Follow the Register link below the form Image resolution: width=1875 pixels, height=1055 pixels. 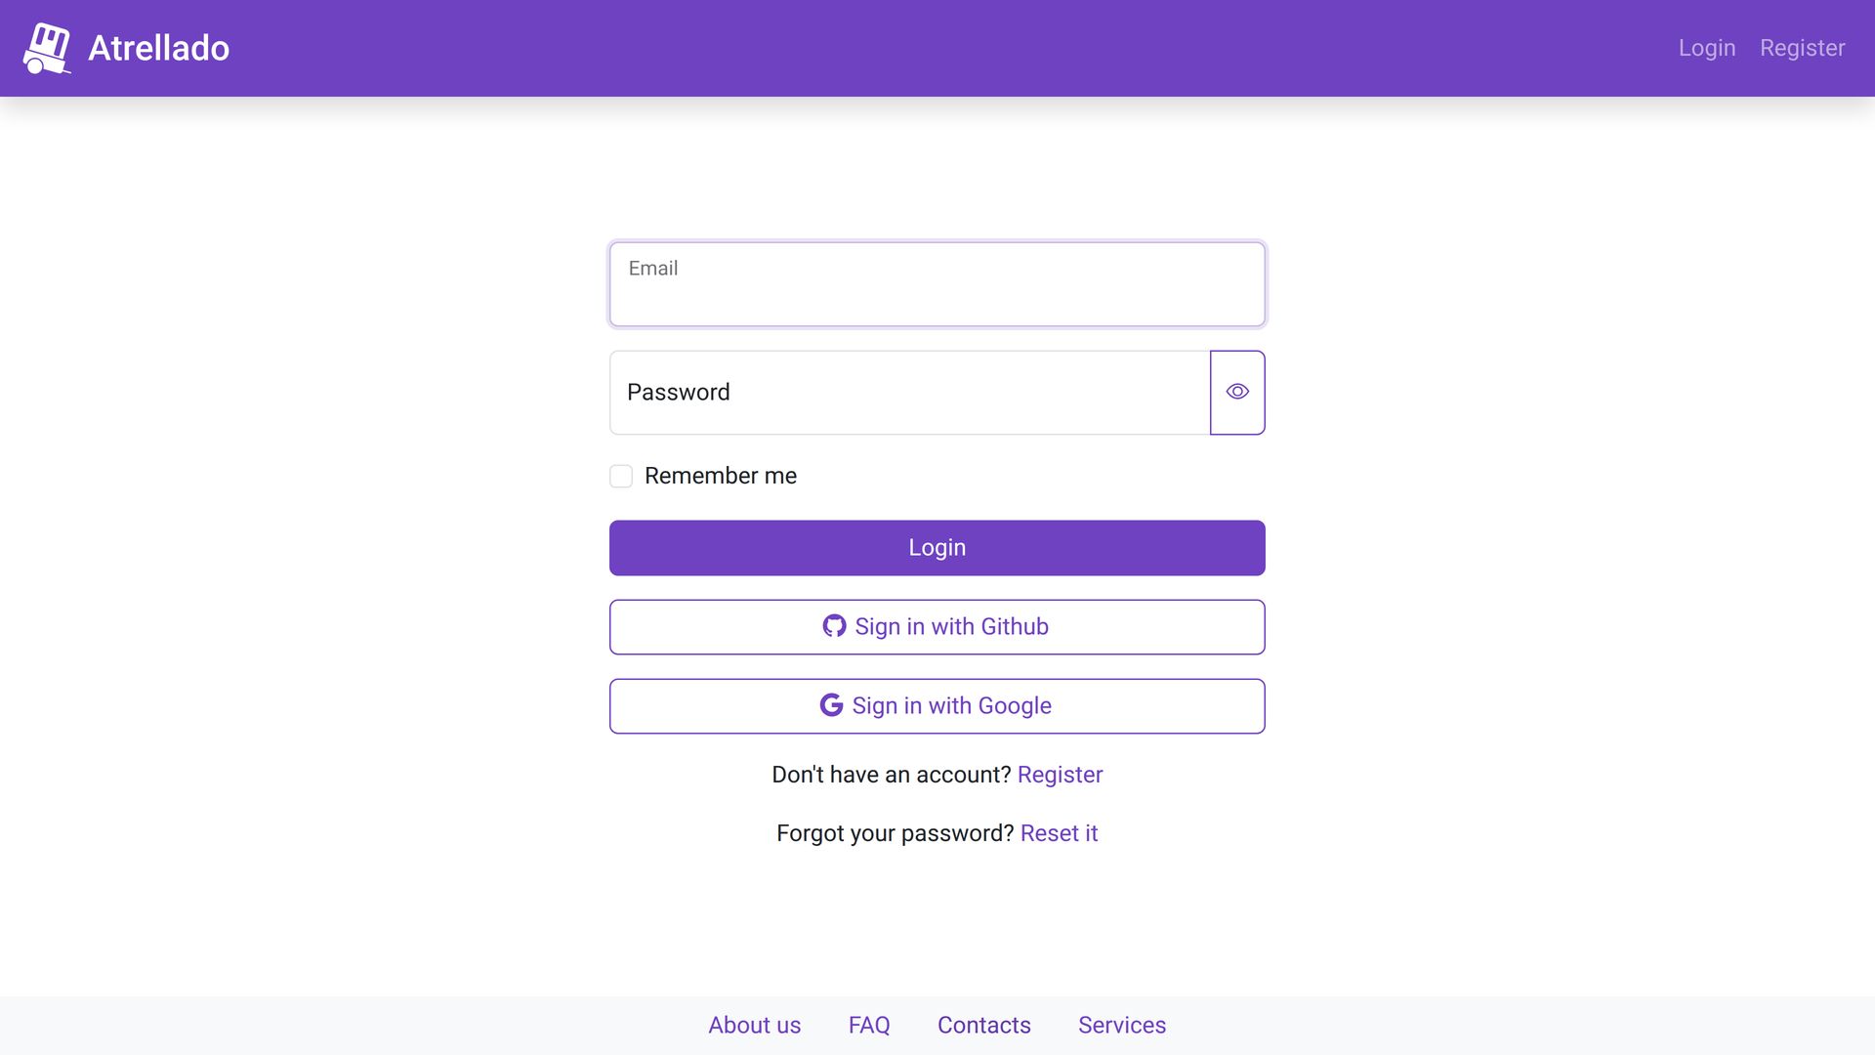[x=1060, y=775]
